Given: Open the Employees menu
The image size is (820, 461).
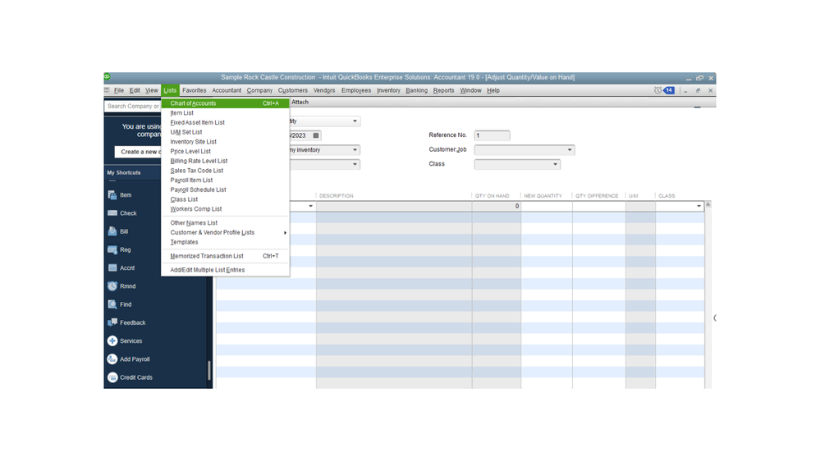Looking at the screenshot, I should point(356,90).
